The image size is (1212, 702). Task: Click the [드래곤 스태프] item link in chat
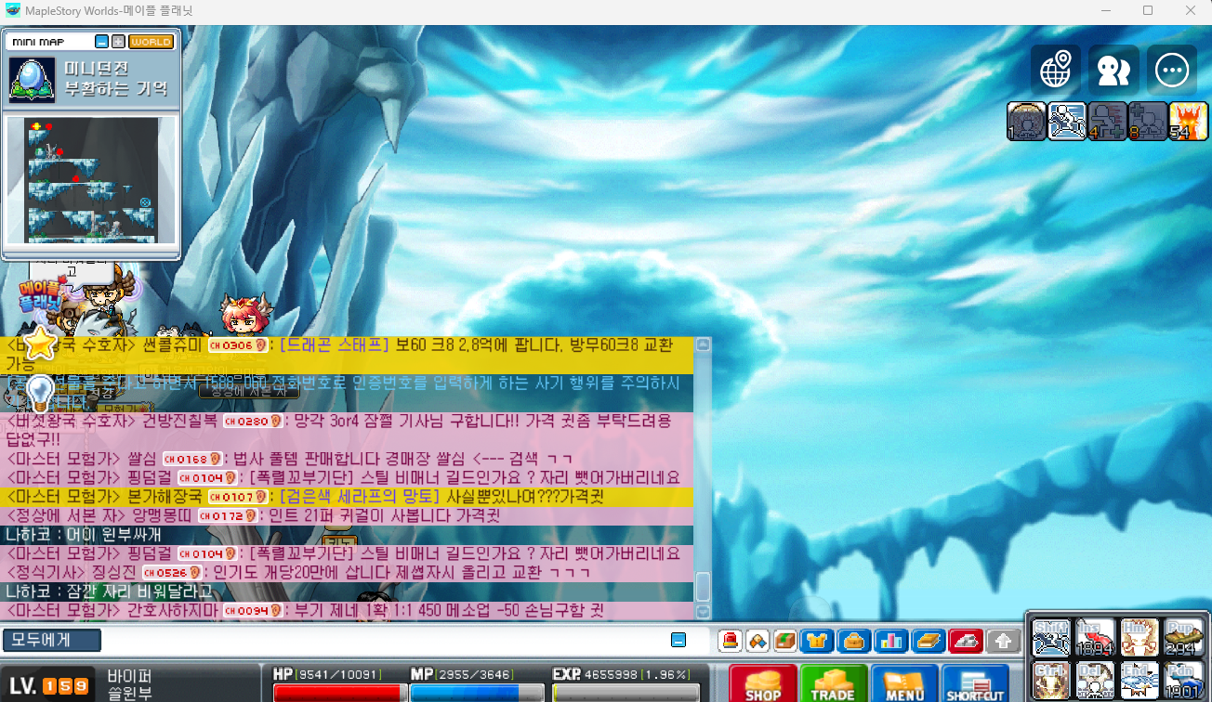334,345
